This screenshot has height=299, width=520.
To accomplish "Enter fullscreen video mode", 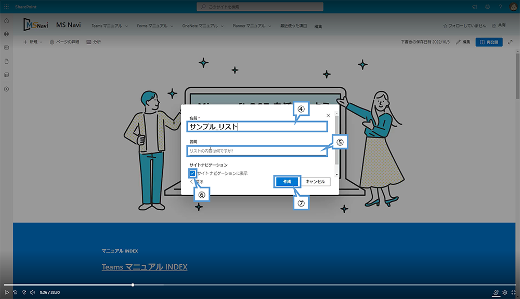I will [513, 292].
